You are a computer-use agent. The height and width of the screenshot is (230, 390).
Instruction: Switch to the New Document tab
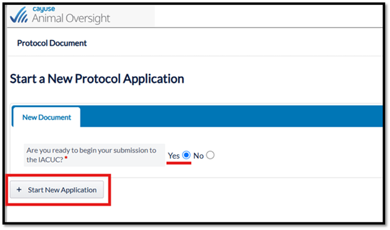click(x=47, y=117)
